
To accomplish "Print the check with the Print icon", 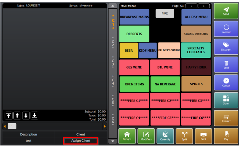I will pos(204,136).
